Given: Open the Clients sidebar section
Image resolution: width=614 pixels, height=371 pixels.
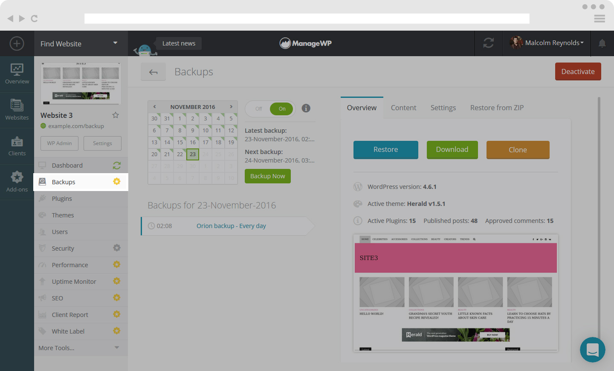Looking at the screenshot, I should pyautogui.click(x=17, y=146).
